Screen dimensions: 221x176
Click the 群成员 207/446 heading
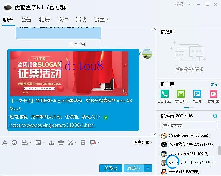click(177, 116)
